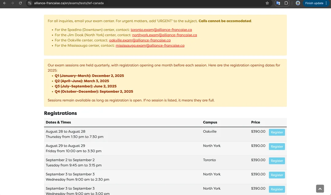Viewport: 331px width, 195px height.
Task: Reload the current page
Action: point(20,3)
